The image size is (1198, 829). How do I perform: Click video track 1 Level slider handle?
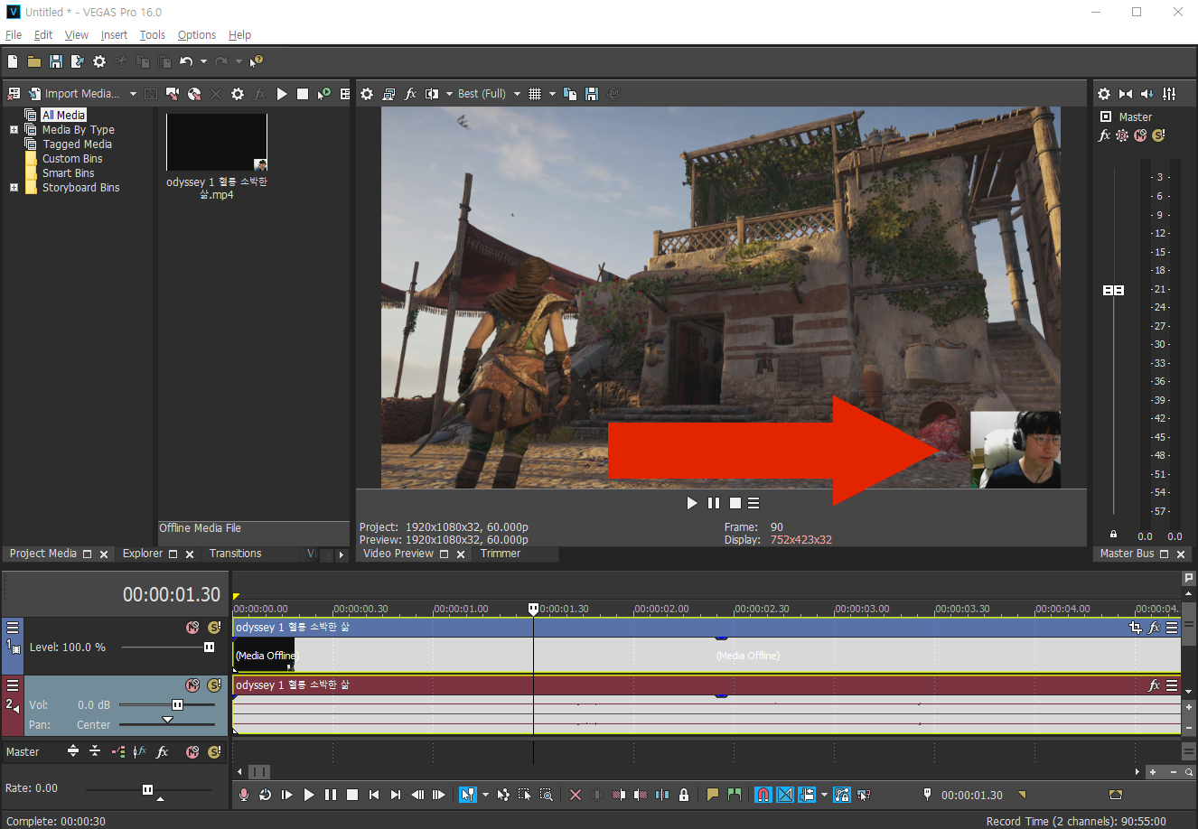click(209, 647)
